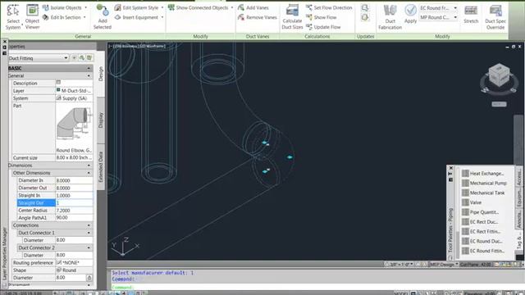
Task: Collapse the BASIC section
Action: coord(89,68)
